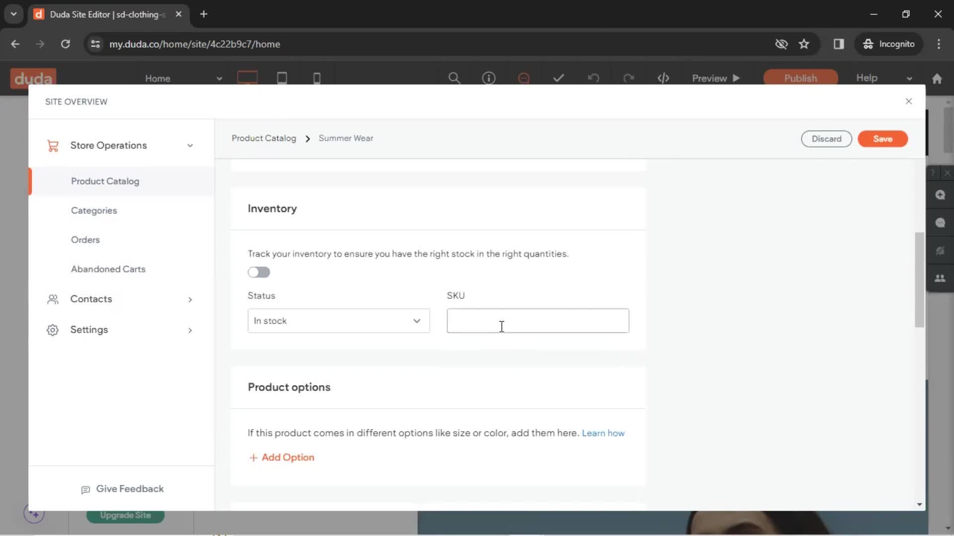
Task: Click the Add Option link
Action: [x=282, y=457]
